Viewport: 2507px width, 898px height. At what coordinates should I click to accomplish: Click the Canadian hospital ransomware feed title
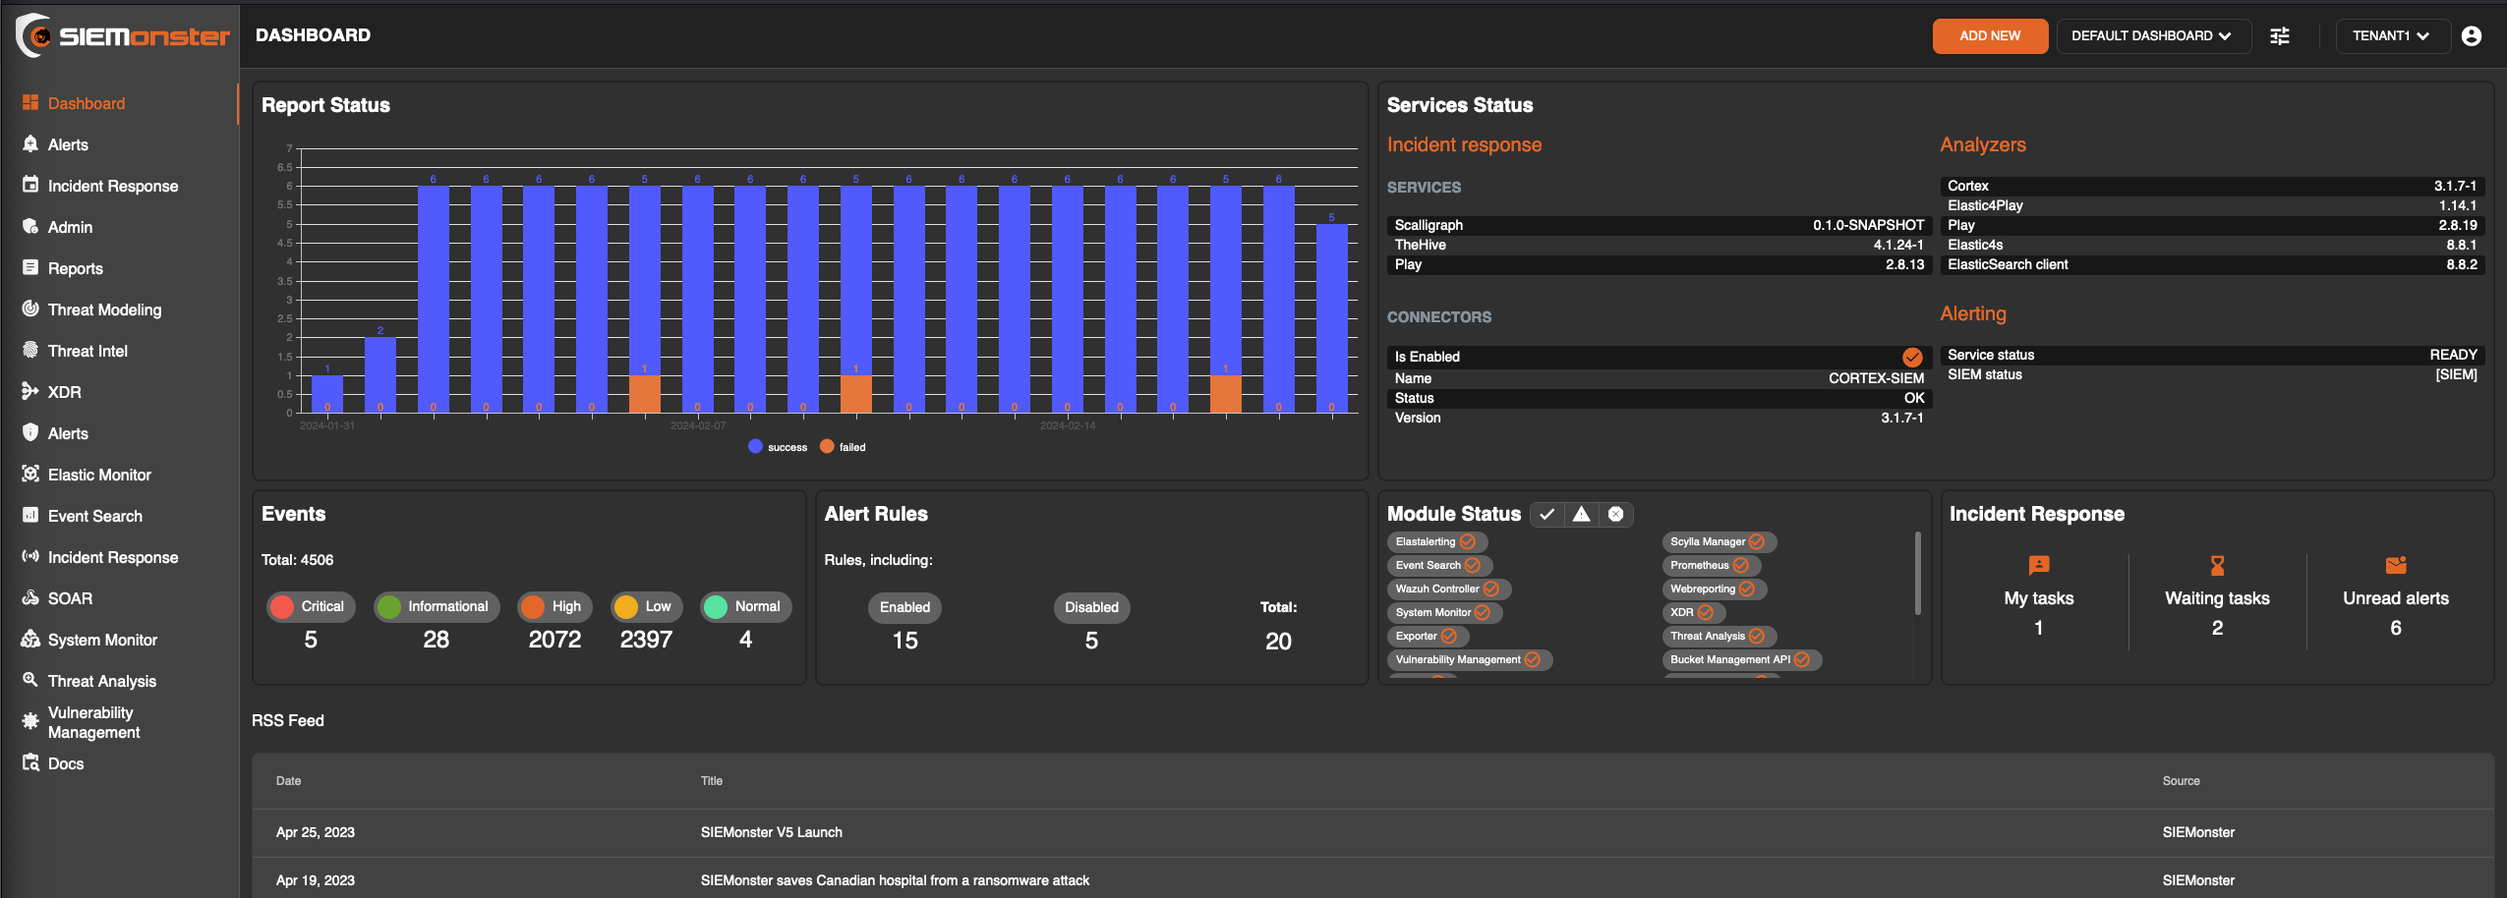click(x=895, y=880)
